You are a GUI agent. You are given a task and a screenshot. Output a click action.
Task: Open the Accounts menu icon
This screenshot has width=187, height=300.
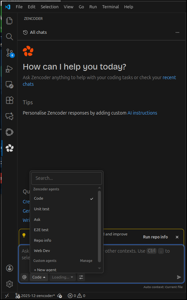click(x=9, y=268)
